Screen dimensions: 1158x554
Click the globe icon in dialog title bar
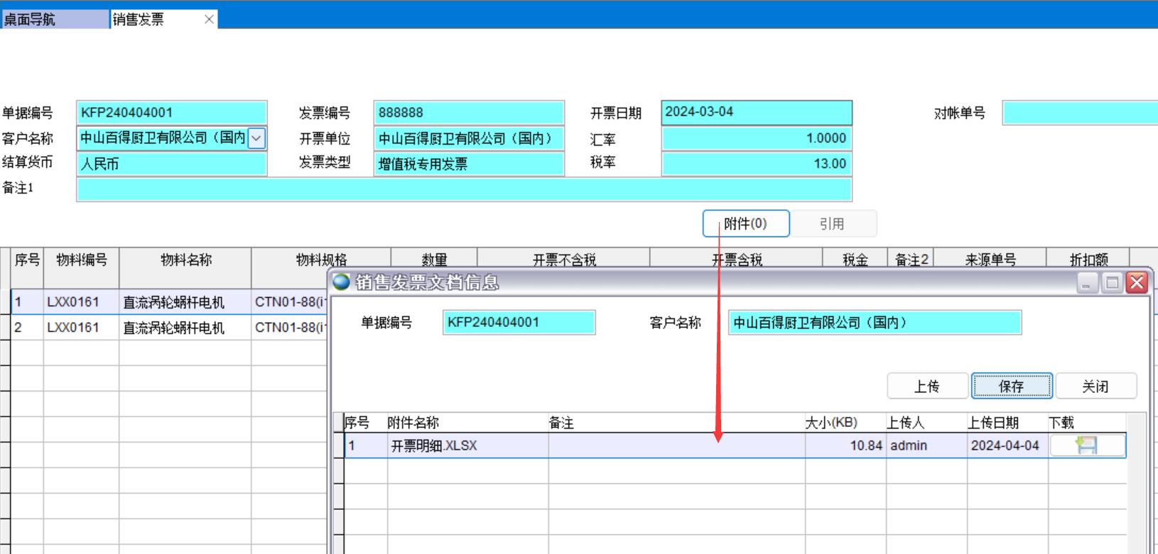342,282
